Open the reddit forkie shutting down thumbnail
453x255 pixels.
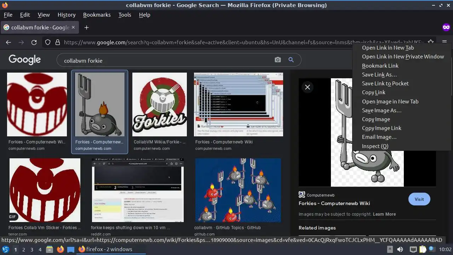pos(138,190)
